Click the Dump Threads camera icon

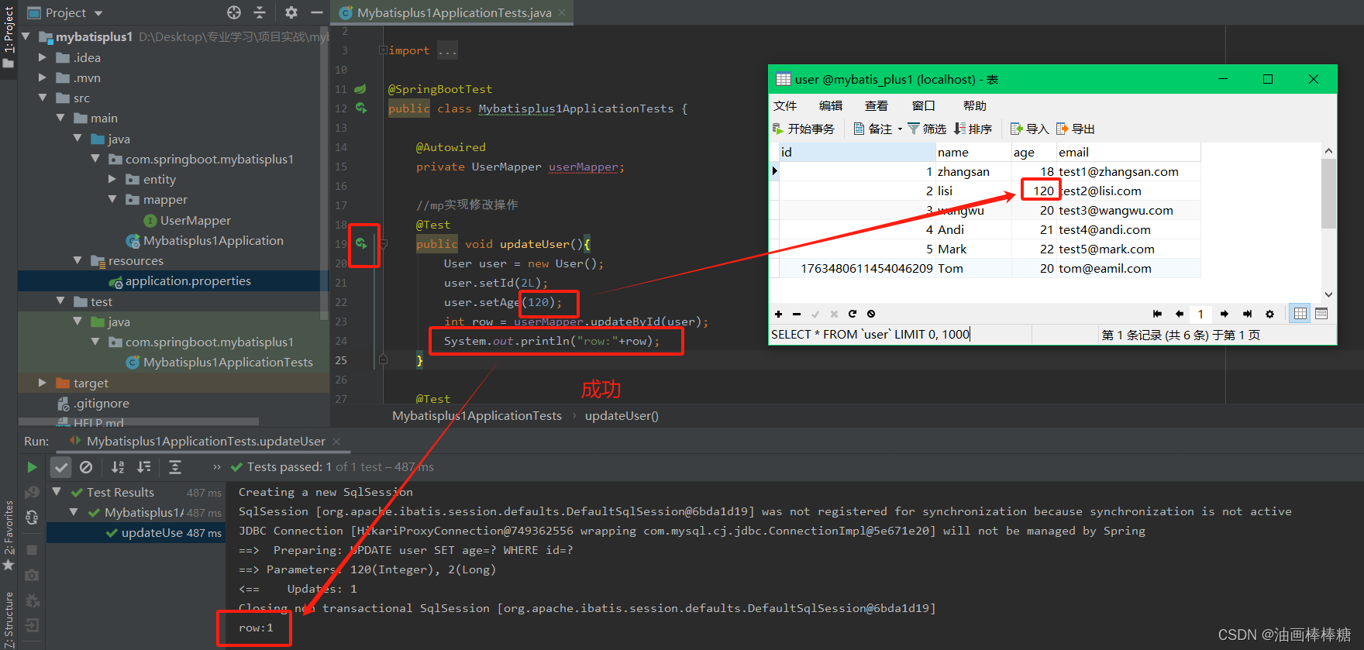coord(32,575)
